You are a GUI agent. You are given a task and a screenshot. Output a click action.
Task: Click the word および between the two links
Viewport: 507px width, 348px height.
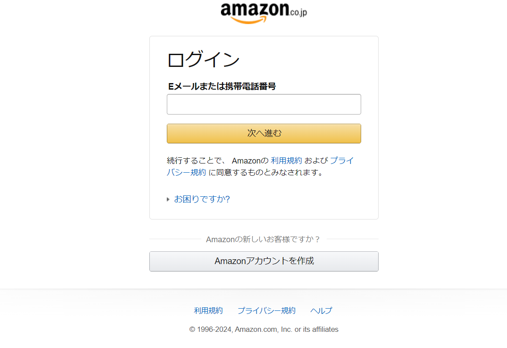click(316, 160)
